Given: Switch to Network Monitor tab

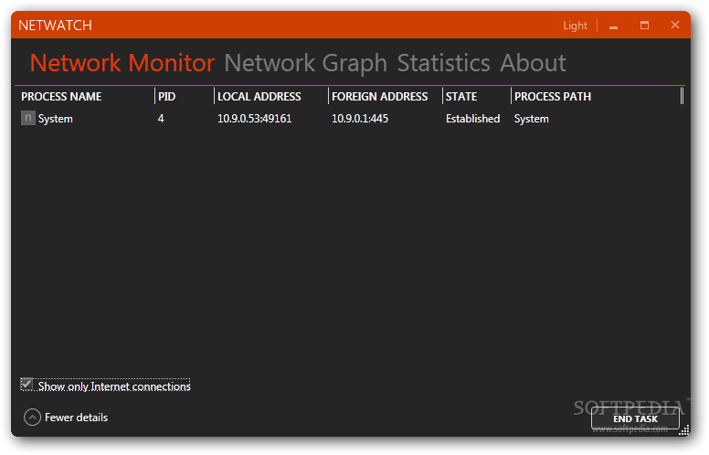Looking at the screenshot, I should coord(122,63).
